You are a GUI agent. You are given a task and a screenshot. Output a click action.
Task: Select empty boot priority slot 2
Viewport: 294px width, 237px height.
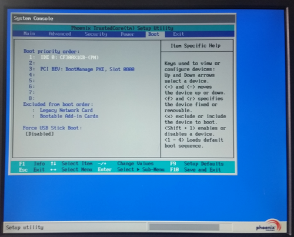(x=32, y=63)
